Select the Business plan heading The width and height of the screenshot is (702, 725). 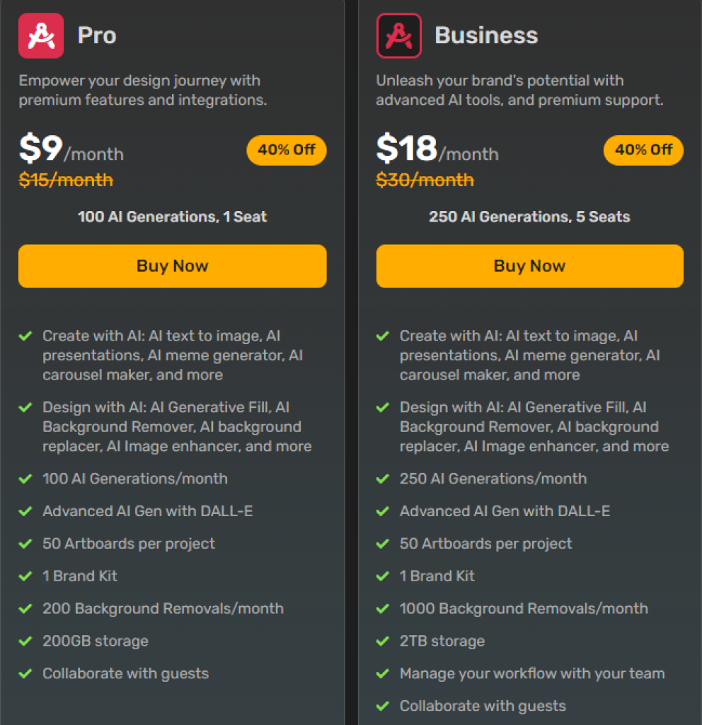pos(485,35)
